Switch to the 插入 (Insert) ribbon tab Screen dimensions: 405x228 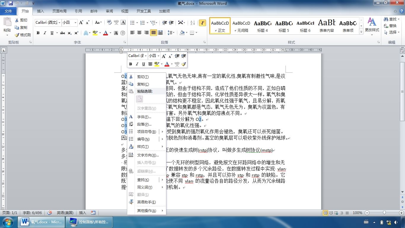(40, 11)
